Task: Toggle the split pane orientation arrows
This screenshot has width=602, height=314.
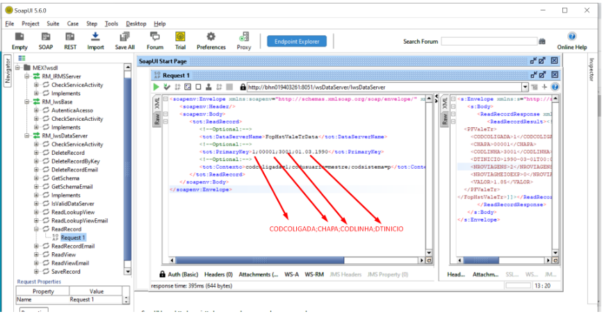Action: 436,99
